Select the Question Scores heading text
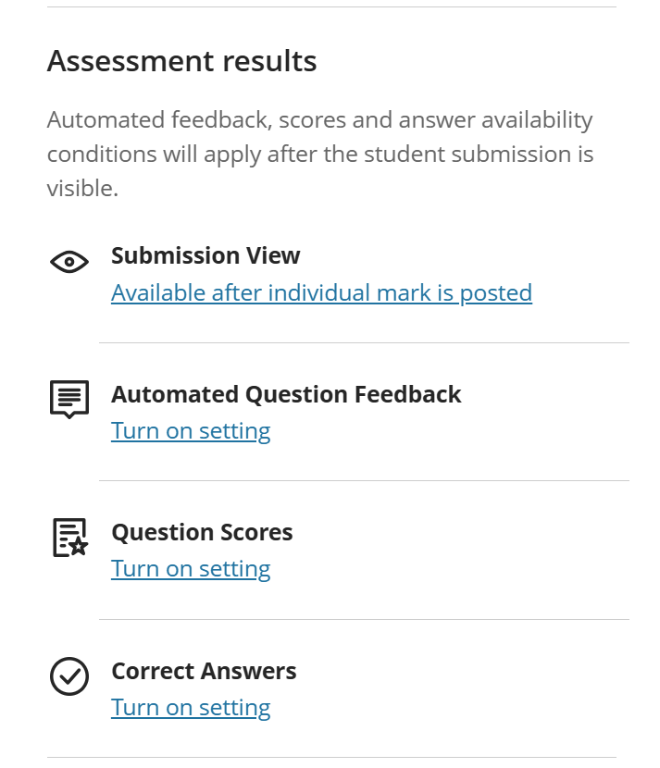The width and height of the screenshot is (660, 768). (x=202, y=533)
